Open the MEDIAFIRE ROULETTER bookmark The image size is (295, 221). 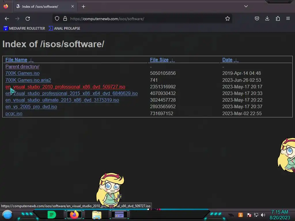(24, 28)
